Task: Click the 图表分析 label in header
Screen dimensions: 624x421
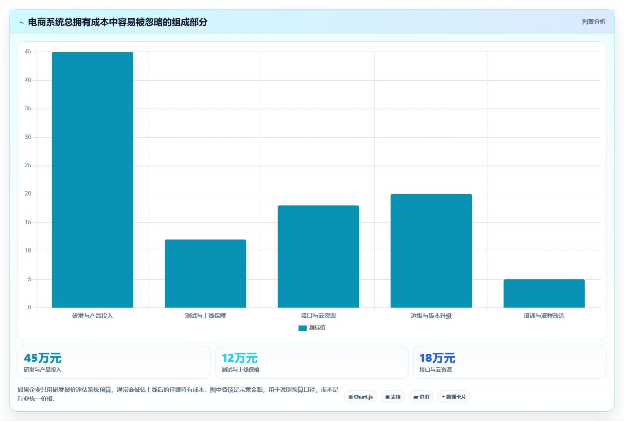Action: click(x=593, y=22)
